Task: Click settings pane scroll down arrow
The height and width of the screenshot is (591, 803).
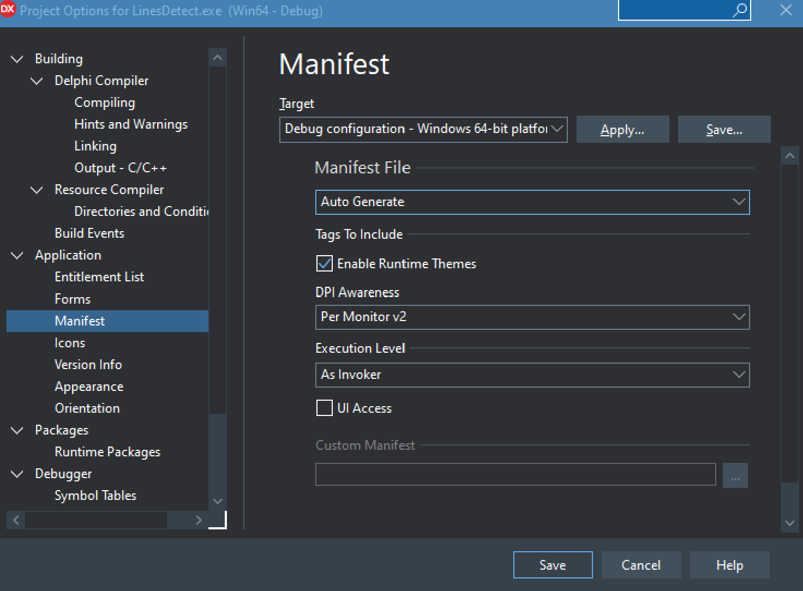Action: coord(790,523)
